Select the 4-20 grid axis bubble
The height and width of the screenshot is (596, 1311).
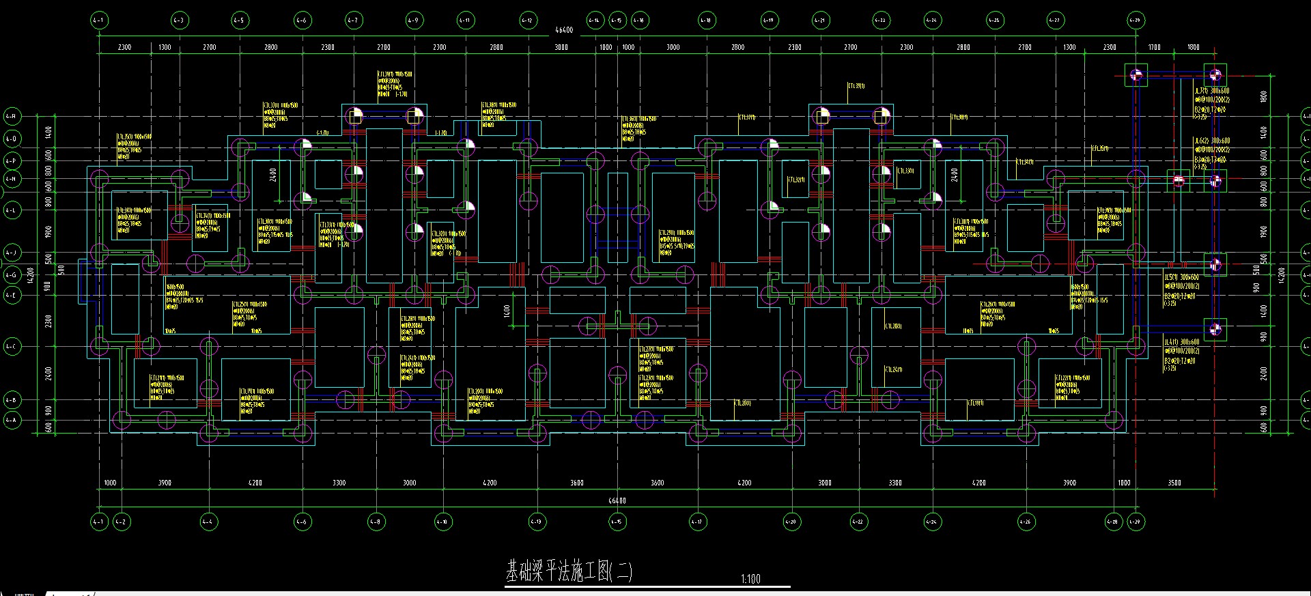pyautogui.click(x=791, y=522)
